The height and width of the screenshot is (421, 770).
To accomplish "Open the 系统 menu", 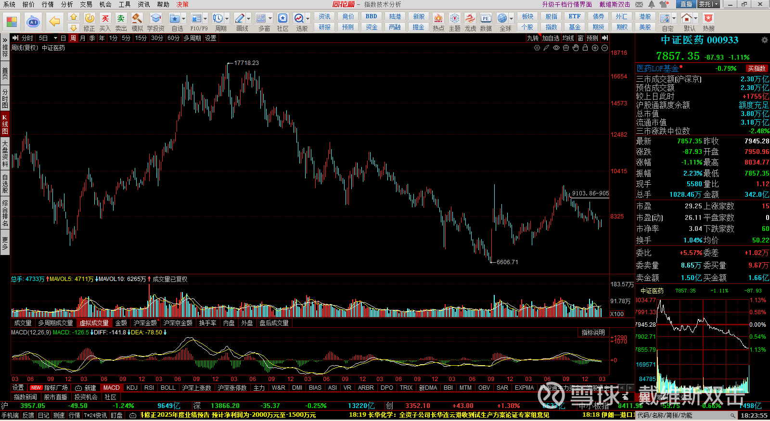I will 10,4.
